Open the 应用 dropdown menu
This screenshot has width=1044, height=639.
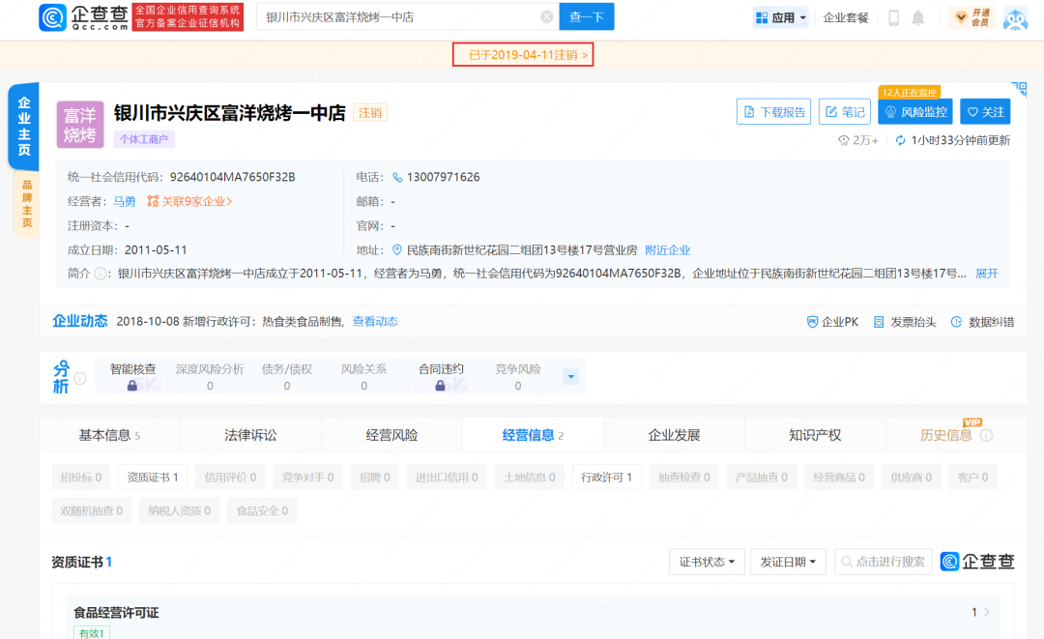(x=781, y=18)
